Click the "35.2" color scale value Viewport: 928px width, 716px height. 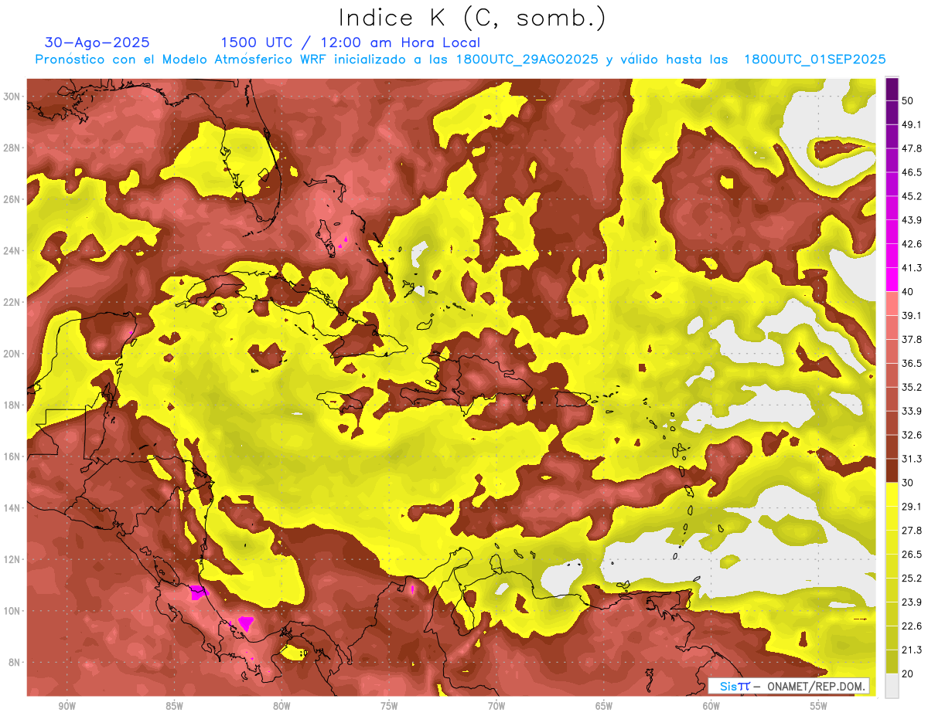point(912,387)
